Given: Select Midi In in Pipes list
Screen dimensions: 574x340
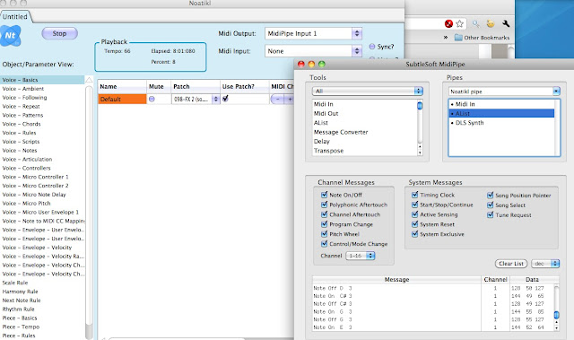Looking at the screenshot, I should pyautogui.click(x=501, y=104).
